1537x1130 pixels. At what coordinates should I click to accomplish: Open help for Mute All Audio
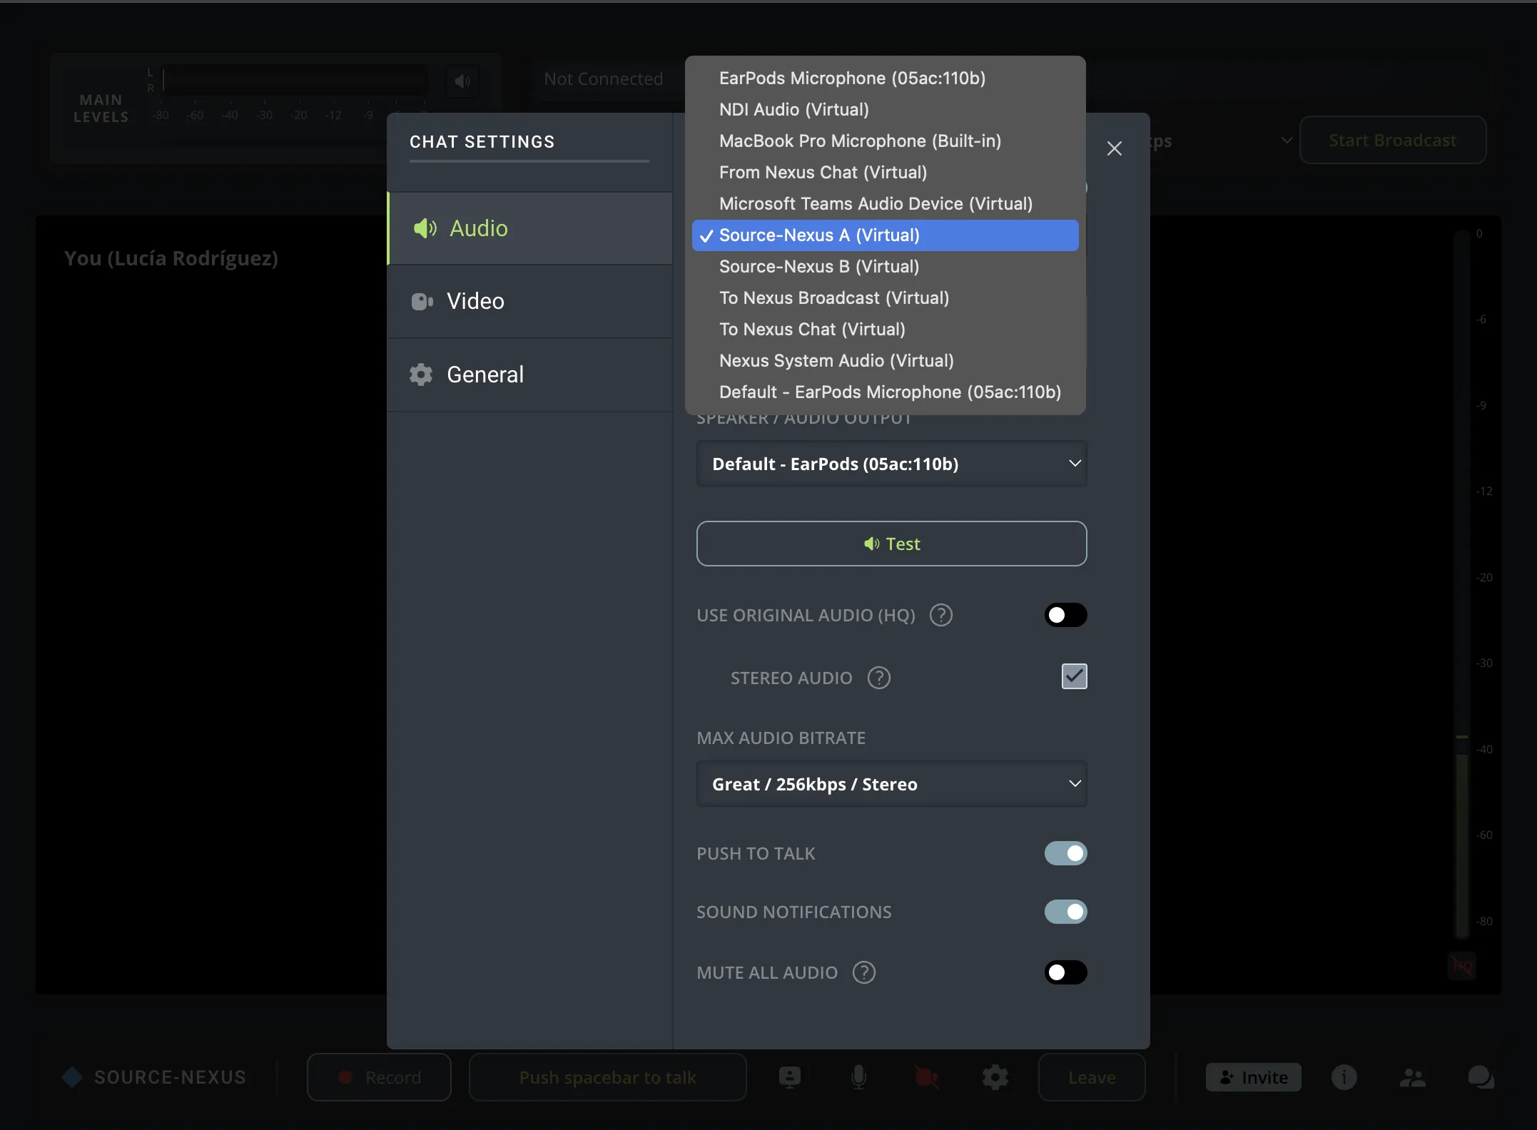[x=863, y=972]
